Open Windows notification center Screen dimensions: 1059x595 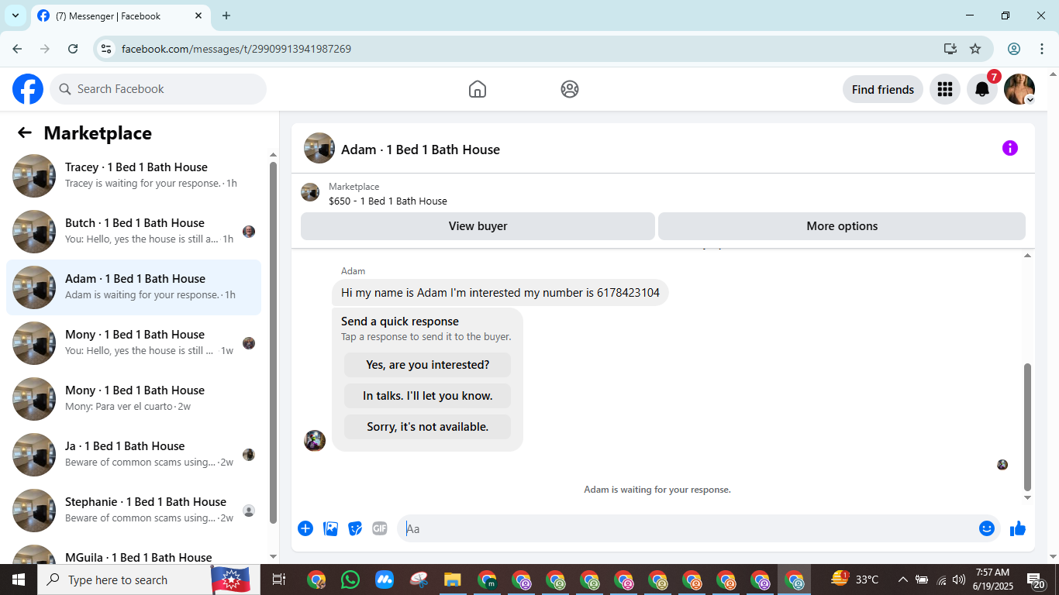[1037, 580]
